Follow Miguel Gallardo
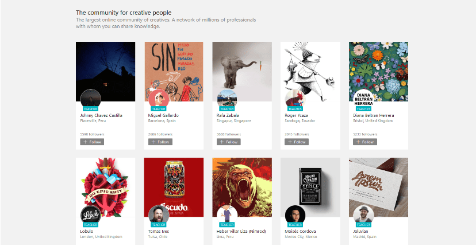Viewport: 476px width, 246px height. 160,142
